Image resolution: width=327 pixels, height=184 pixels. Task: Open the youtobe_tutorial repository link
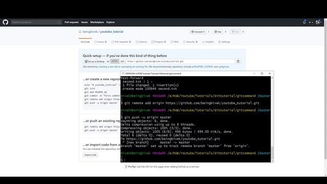coord(111,32)
